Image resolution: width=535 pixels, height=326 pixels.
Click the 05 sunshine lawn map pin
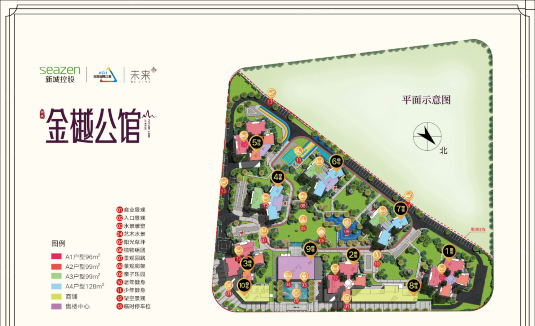303,224
